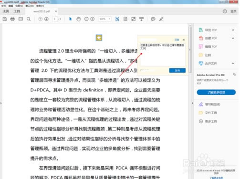Open the find text magnifier icon
This screenshot has height=179, width=240.
[x=29, y=19]
